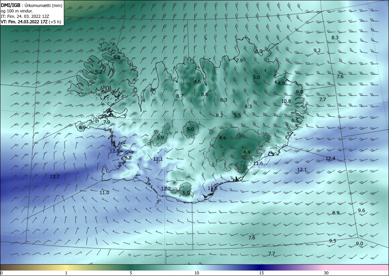Select the 6.5 value in the Eastfjords
The height and width of the screenshot is (276, 389).
[x=295, y=121]
